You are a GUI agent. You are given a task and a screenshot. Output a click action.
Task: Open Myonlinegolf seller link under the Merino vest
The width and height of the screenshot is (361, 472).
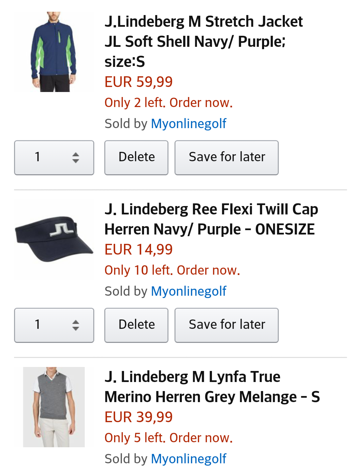tap(189, 459)
